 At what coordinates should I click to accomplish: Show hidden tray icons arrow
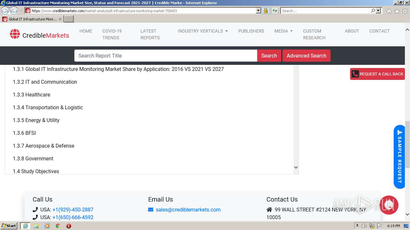click(357, 226)
